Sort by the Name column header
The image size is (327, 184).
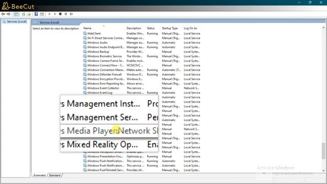tap(87, 28)
